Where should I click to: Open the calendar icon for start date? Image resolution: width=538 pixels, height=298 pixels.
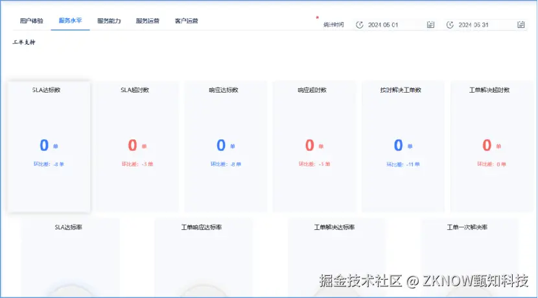(x=430, y=25)
